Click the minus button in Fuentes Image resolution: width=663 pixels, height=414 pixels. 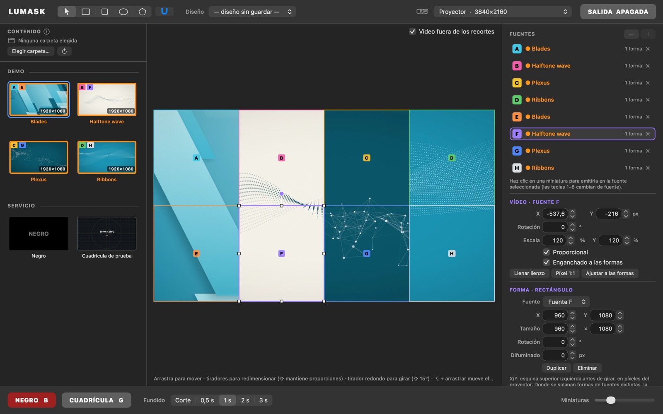pos(632,34)
